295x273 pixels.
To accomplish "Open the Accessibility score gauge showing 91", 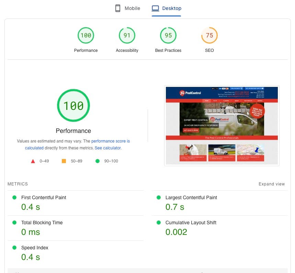I will pos(127,35).
